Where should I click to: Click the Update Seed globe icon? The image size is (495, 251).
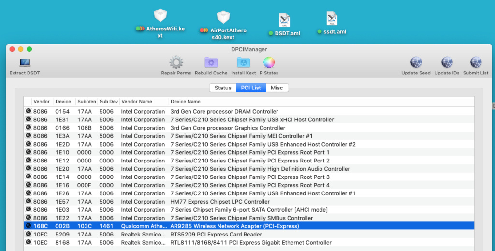416,62
